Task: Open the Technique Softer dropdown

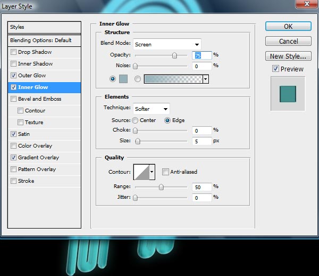Action: coord(152,109)
